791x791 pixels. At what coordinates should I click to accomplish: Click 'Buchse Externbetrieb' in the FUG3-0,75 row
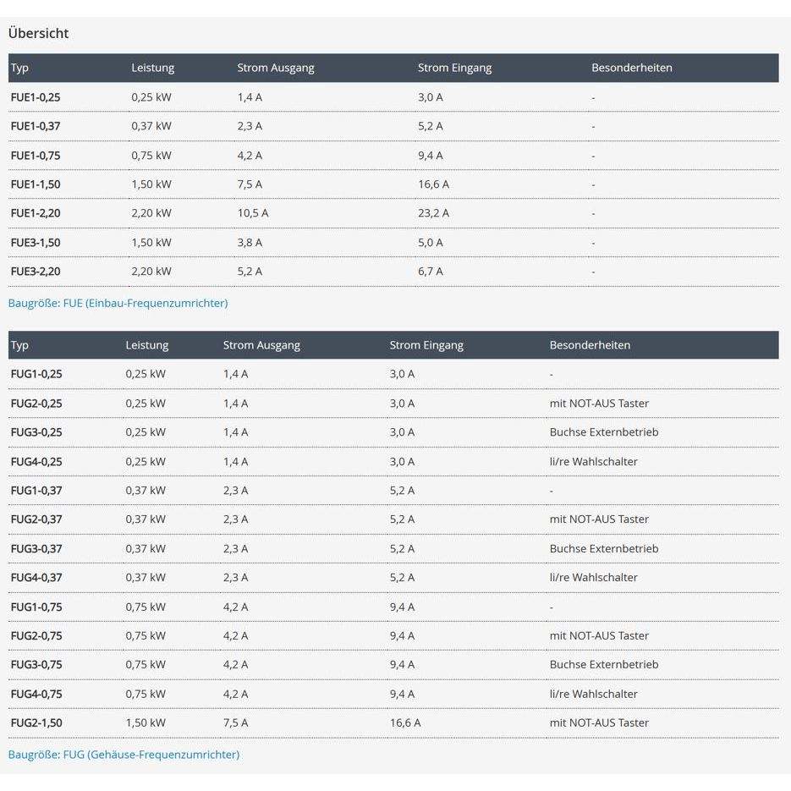click(603, 665)
